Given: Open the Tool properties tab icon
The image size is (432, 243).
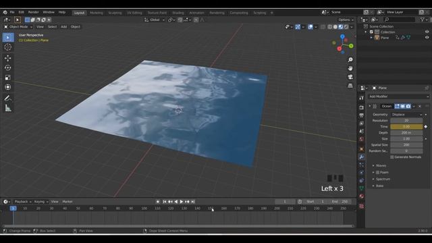Looking at the screenshot, I should (362, 98).
